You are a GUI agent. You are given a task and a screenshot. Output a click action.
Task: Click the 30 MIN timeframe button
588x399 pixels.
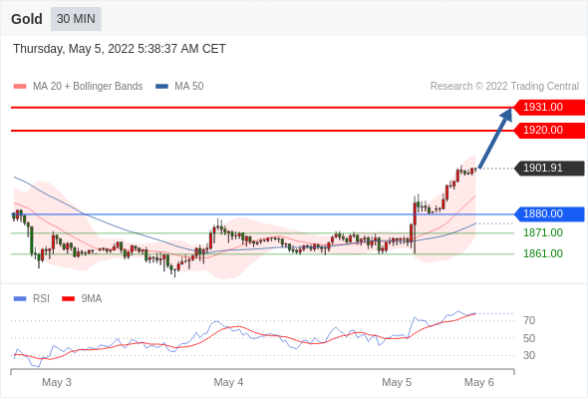click(76, 19)
